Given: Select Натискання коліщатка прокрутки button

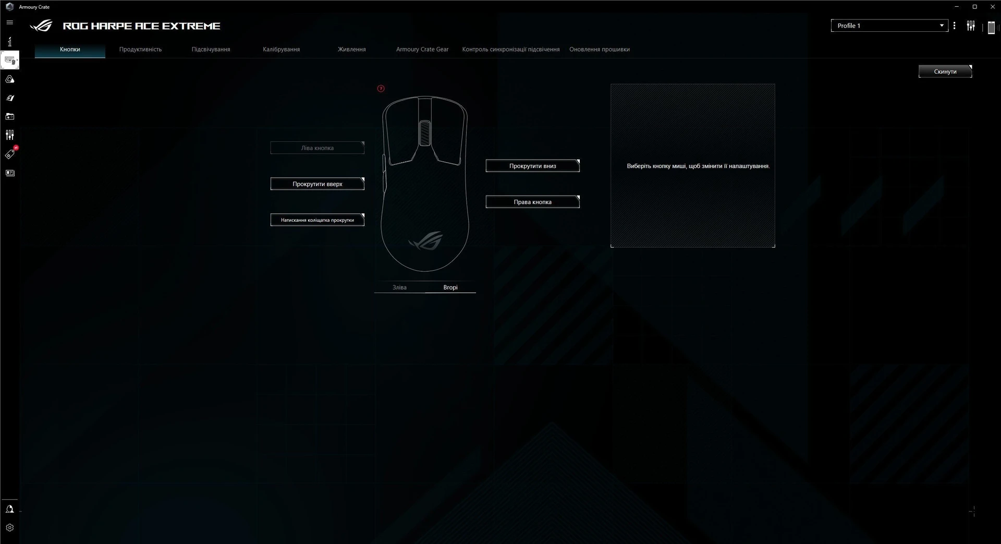Looking at the screenshot, I should tap(317, 220).
